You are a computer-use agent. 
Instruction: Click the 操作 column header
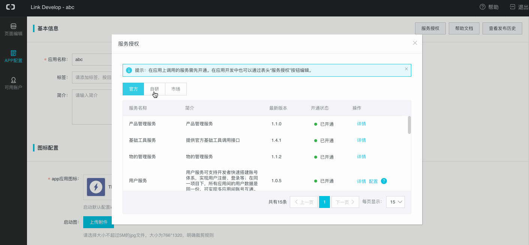[x=357, y=108]
